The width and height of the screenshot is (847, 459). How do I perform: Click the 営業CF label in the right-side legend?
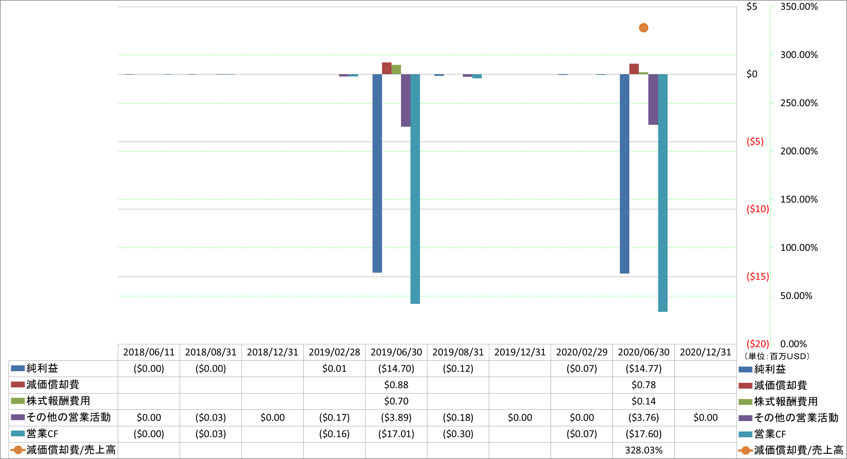coord(770,434)
